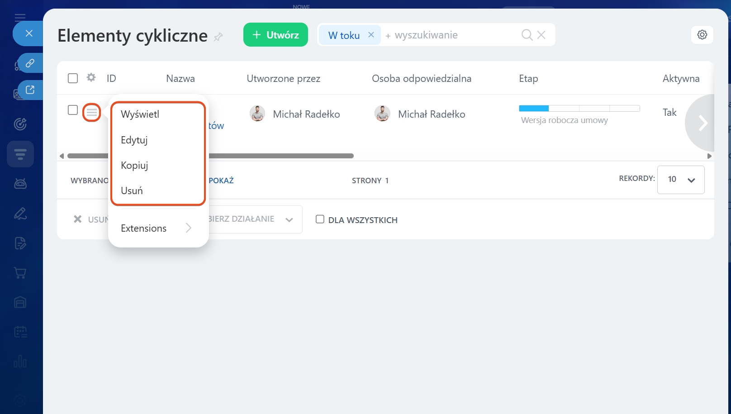
Task: Open the warehouse icon in sidebar
Action: click(20, 302)
